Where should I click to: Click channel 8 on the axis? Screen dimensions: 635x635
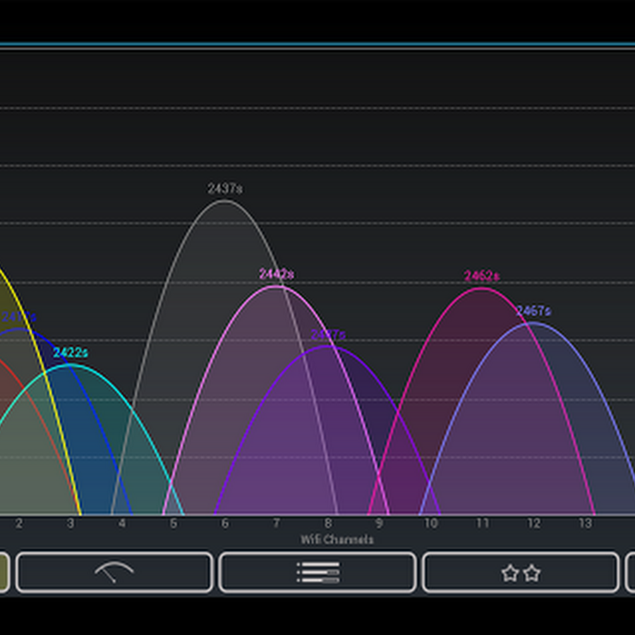click(x=327, y=524)
